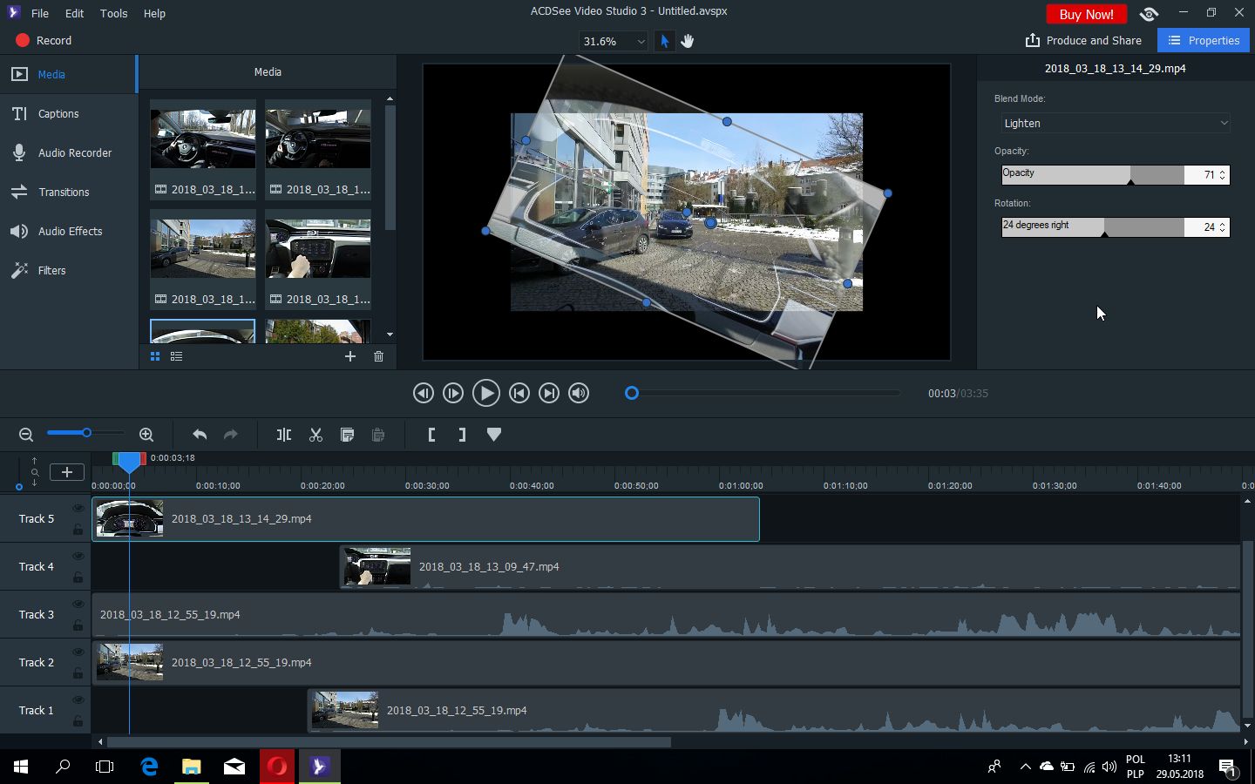Click the Produce and Share button

(x=1083, y=41)
